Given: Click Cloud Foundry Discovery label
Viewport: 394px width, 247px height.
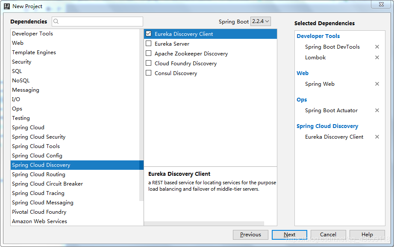Looking at the screenshot, I should (186, 64).
